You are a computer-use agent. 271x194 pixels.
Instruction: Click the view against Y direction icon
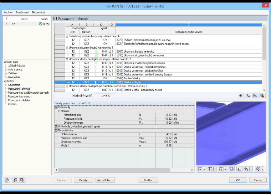pos(210,169)
